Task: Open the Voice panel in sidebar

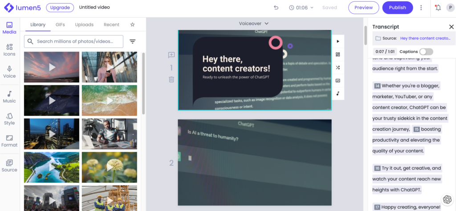Action: point(9,72)
